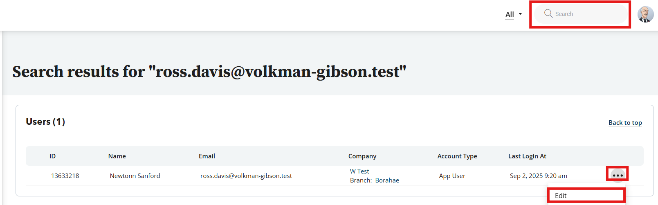Click the All search scope label
The height and width of the screenshot is (205, 658).
point(510,14)
